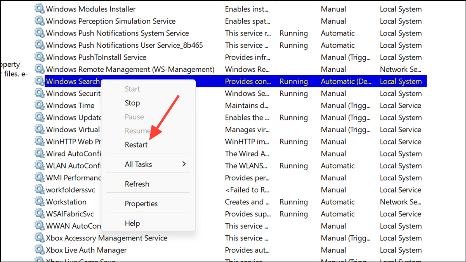Viewport: 466px width, 262px height.
Task: Select Refresh from the context menu
Action: [x=137, y=184]
